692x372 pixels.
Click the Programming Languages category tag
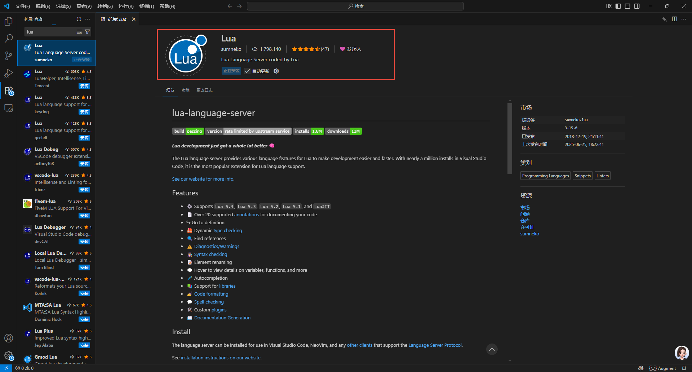point(545,176)
